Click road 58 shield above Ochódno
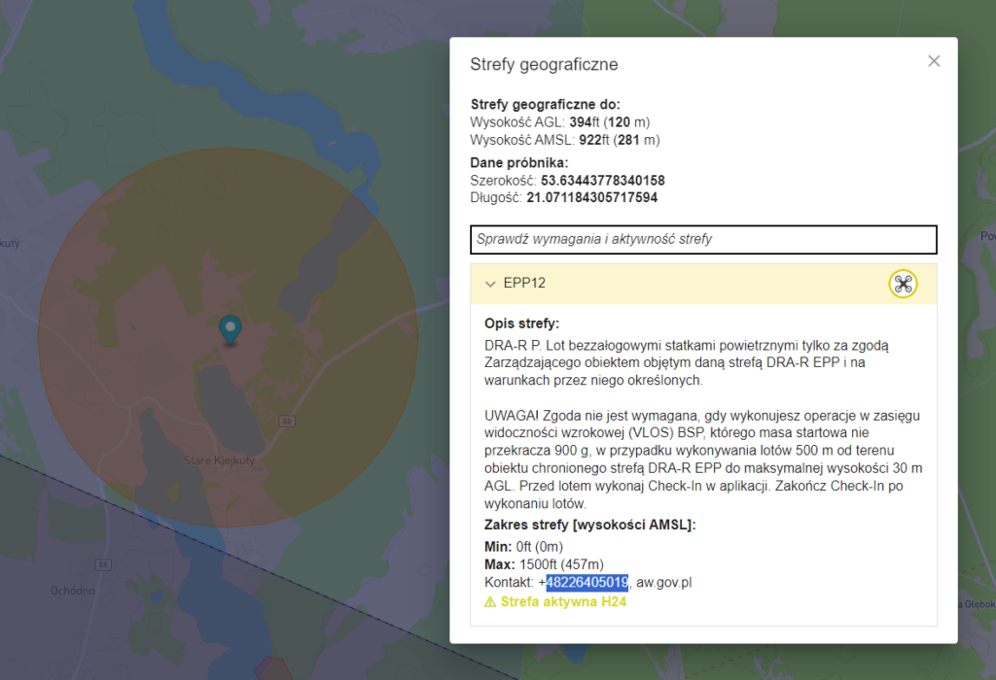 click(x=102, y=564)
